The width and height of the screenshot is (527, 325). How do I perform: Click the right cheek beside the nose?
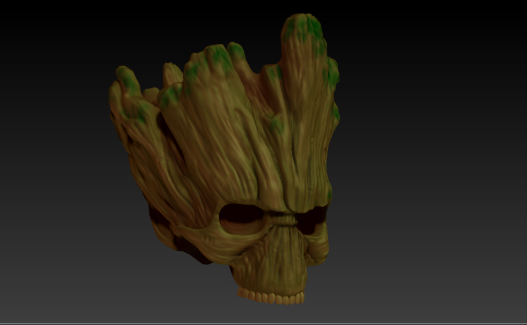(x=316, y=245)
